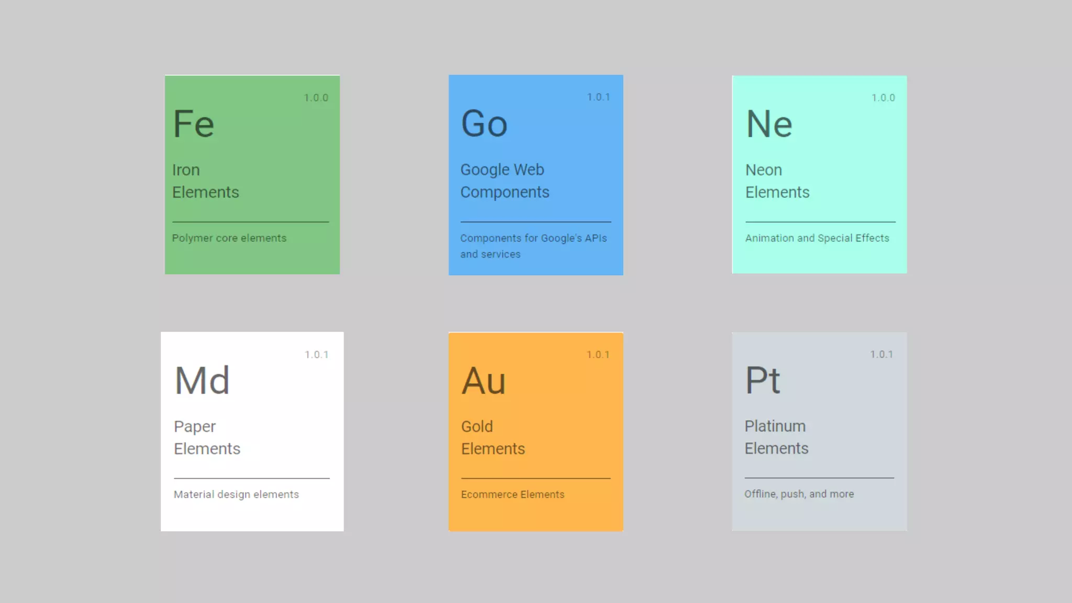The height and width of the screenshot is (603, 1072).
Task: Click version 1.0.1 on the Gold card
Action: tap(598, 355)
